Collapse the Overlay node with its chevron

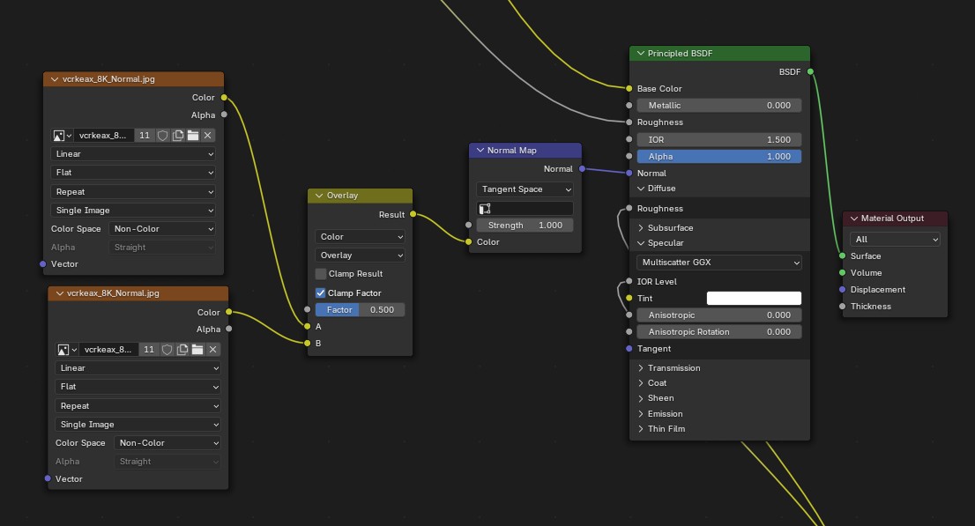pos(319,196)
